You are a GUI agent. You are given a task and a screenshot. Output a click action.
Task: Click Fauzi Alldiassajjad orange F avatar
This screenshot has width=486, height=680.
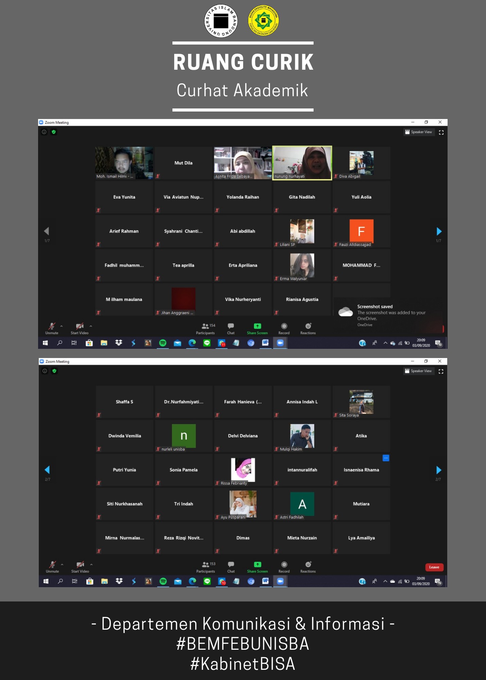click(x=361, y=231)
